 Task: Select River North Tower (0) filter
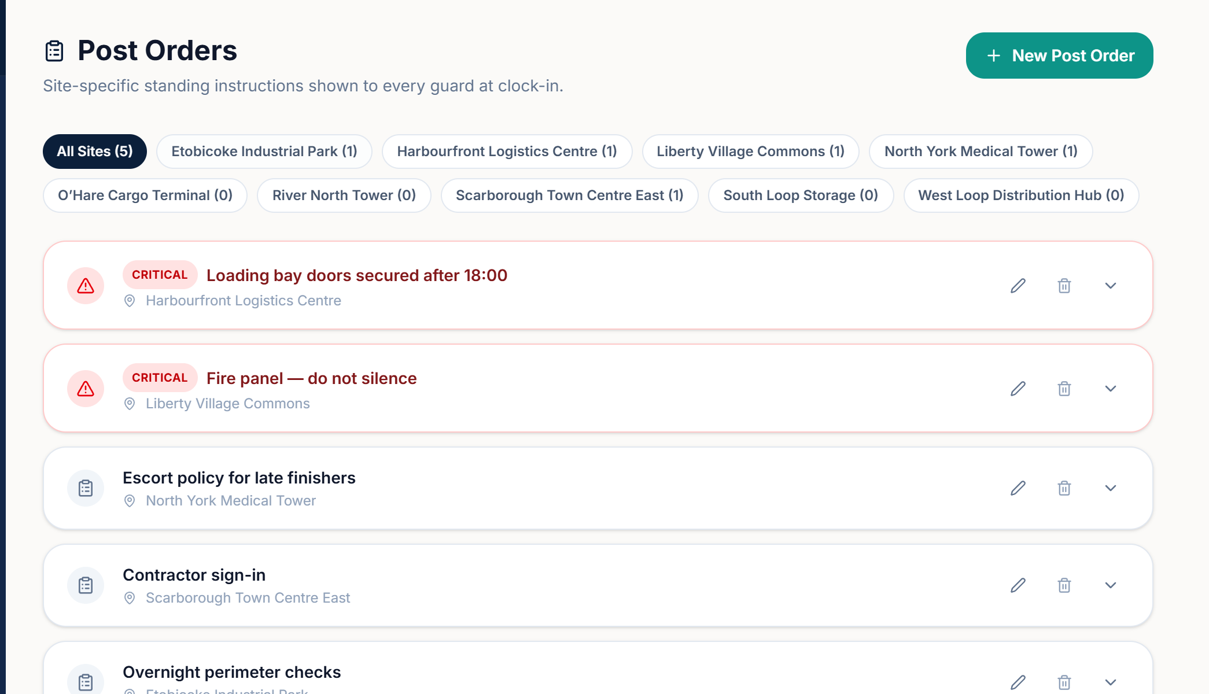point(344,195)
